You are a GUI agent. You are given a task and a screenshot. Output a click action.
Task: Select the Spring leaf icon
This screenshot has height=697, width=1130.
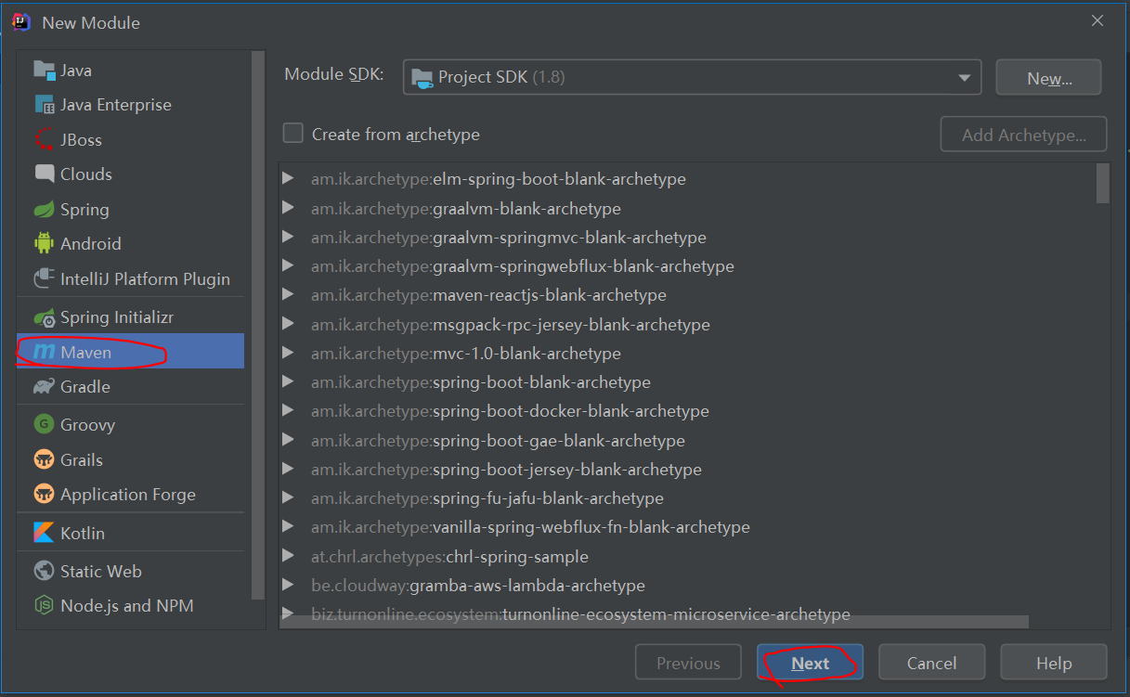coord(44,209)
